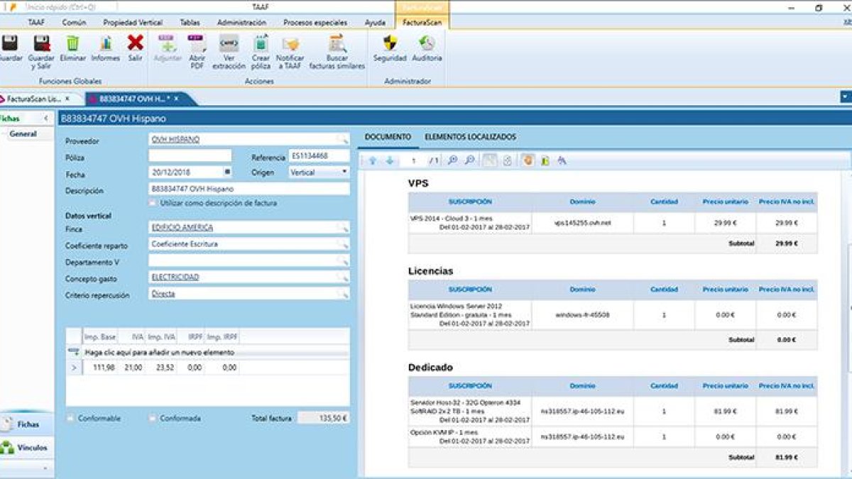Click Buscar facturas similares

(x=337, y=45)
